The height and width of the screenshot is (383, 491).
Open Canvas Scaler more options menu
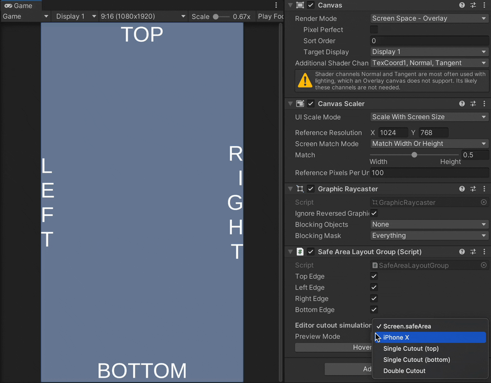[x=484, y=104]
